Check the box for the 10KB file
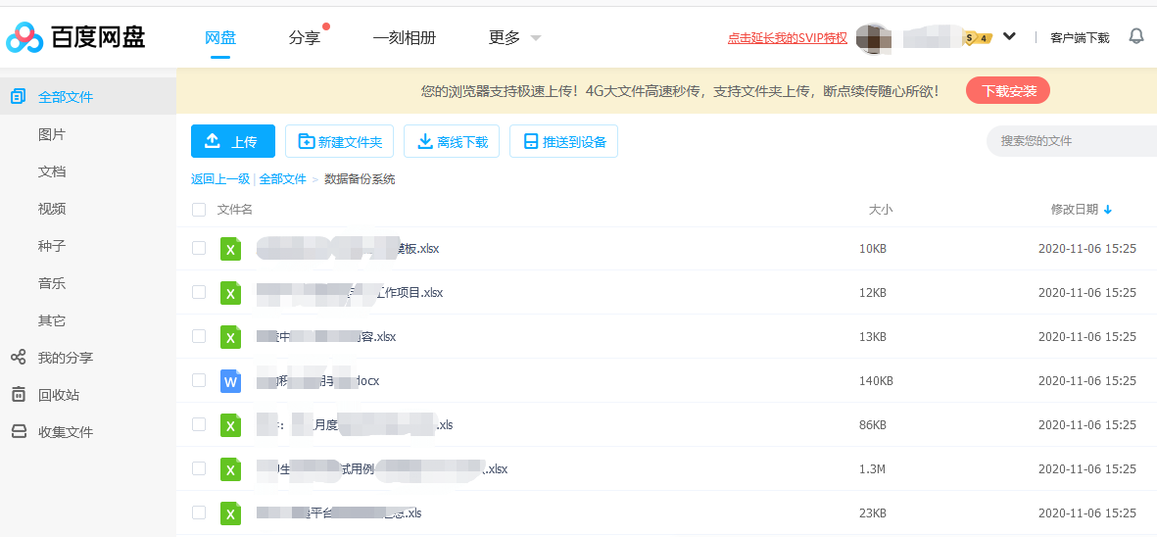This screenshot has height=537, width=1157. coord(199,248)
